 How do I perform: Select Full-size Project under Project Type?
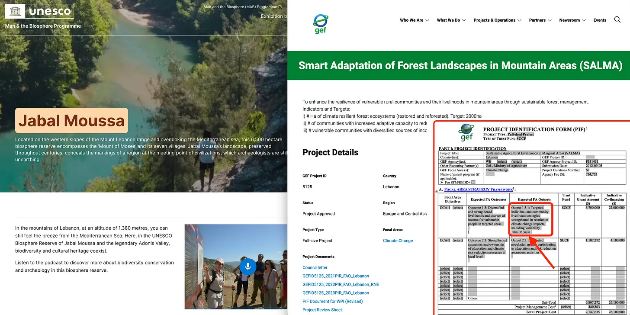click(317, 241)
